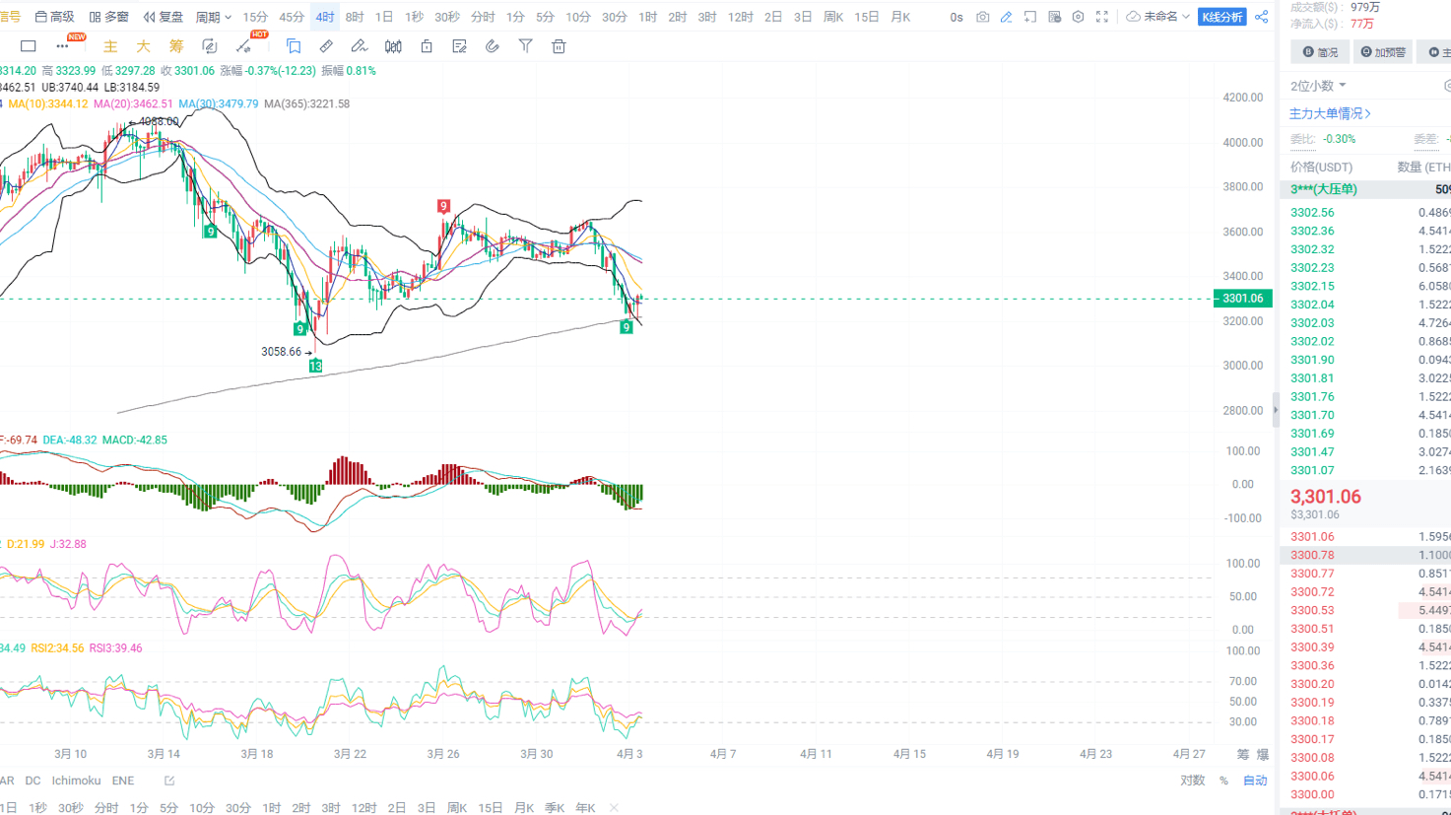Image resolution: width=1451 pixels, height=815 pixels.
Task: Expand 主力大单情况 section
Action: coord(1330,113)
